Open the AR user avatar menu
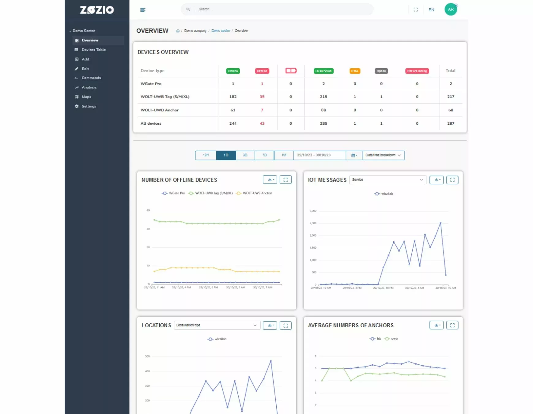The width and height of the screenshot is (533, 414). (451, 9)
